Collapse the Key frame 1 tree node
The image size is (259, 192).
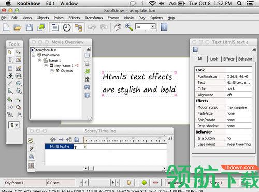[46, 66]
